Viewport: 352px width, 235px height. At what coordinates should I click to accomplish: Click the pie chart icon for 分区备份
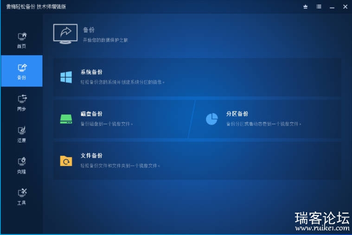(x=211, y=119)
